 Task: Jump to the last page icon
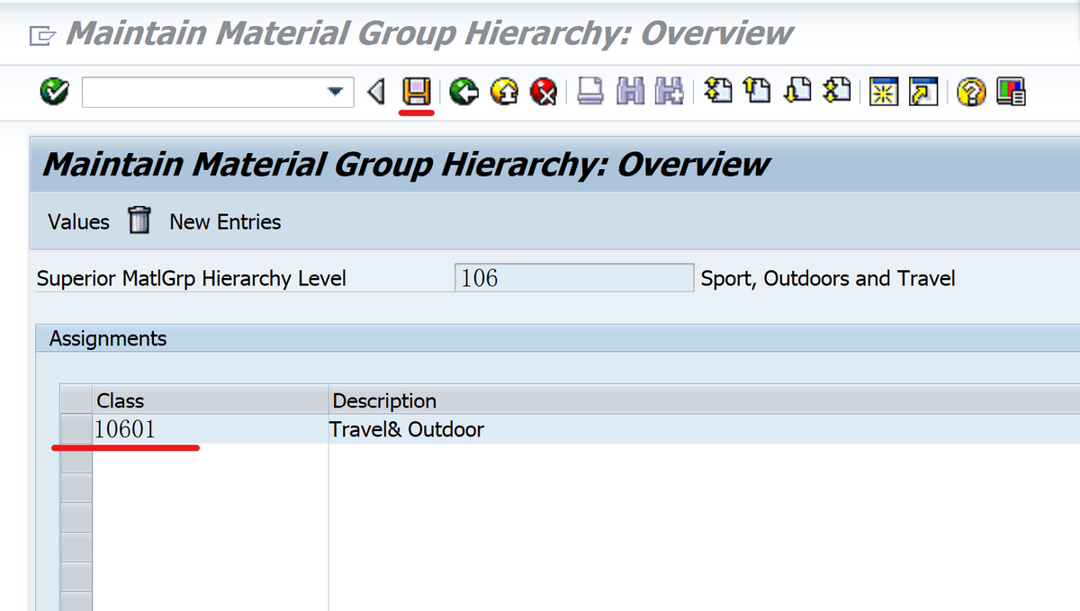pyautogui.click(x=837, y=91)
